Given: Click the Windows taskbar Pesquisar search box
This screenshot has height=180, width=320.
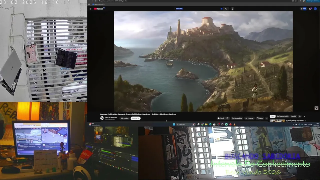Looking at the screenshot, I should 186,124.
